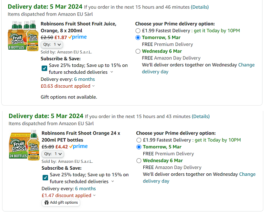Select £1.99 Fastest Delivery for the 24 bottles item

coord(139,140)
